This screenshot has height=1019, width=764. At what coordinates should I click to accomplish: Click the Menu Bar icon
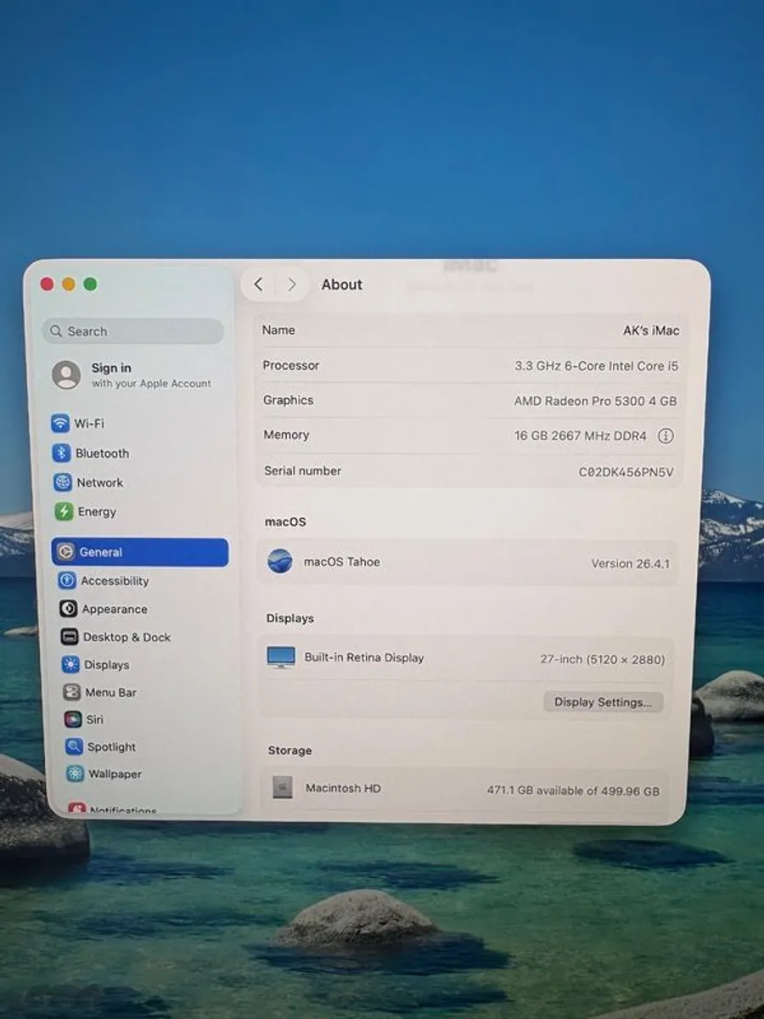tap(72, 692)
